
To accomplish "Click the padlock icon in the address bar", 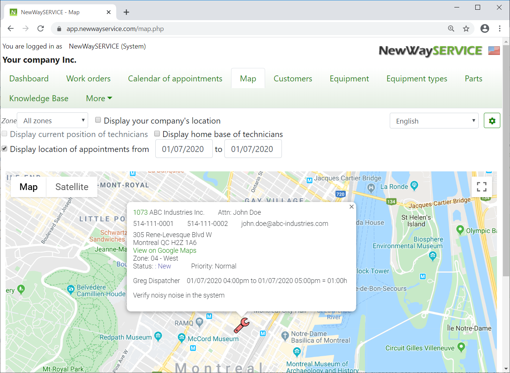I will pyautogui.click(x=59, y=28).
